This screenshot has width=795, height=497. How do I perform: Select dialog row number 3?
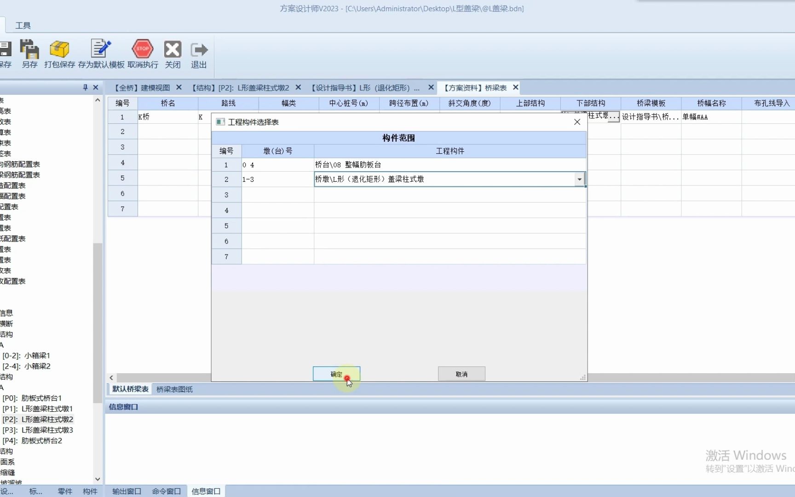(226, 195)
